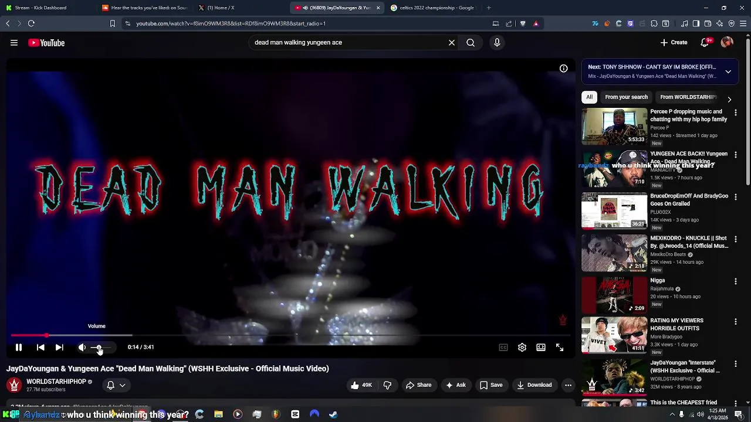This screenshot has width=751, height=422.
Task: Save video to playlist
Action: pos(491,385)
